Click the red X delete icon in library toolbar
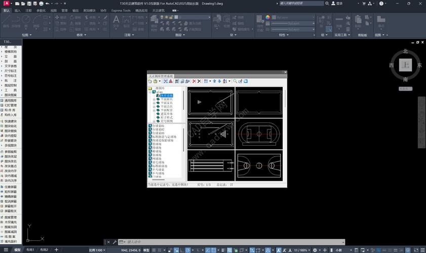 click(194, 81)
